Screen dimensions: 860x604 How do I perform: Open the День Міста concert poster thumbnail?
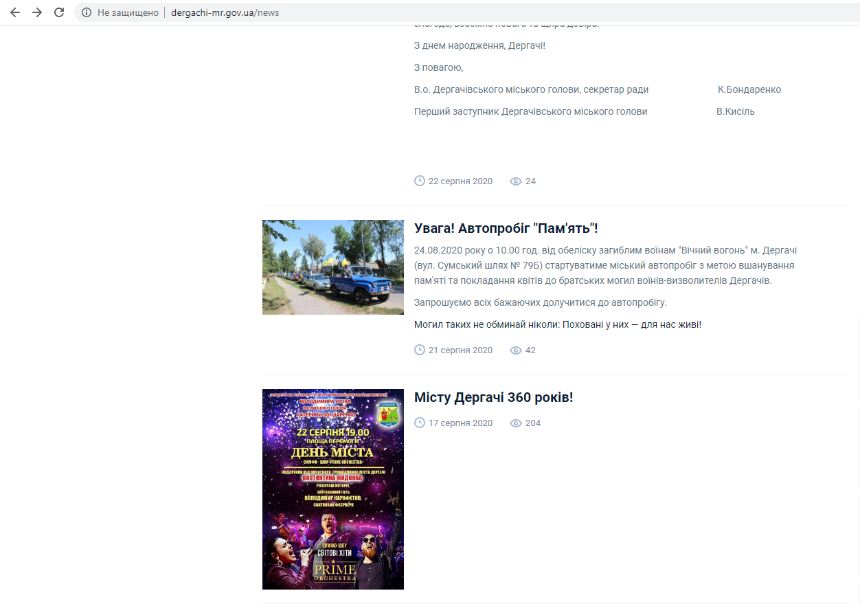click(332, 489)
